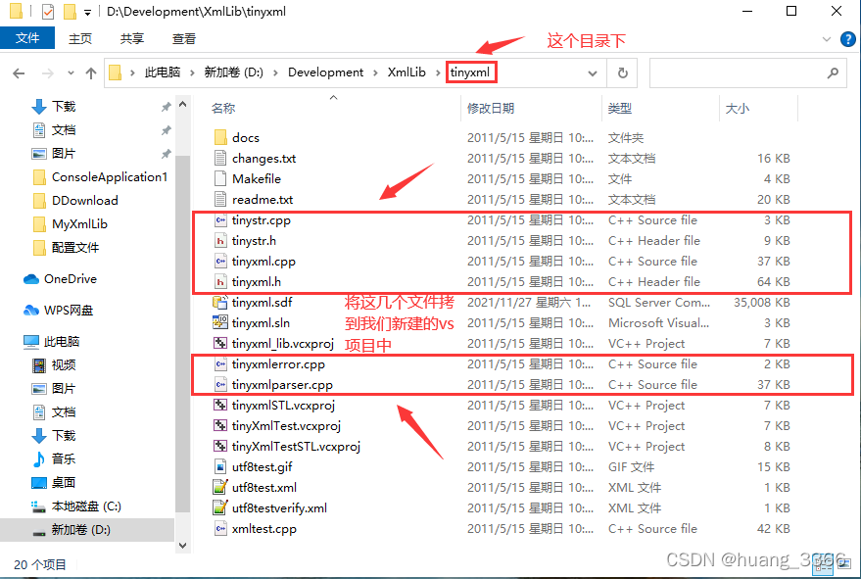Open Quick Access Toolbar customize dropdown
Viewport: 861px width, 579px height.
(87, 12)
